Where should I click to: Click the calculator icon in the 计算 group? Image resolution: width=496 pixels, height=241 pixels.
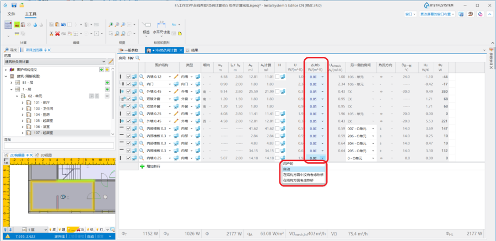pos(9,25)
